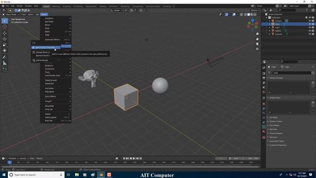Toggle X-Ray mode in viewport header
Image resolution: width=316 pixels, height=178 pixels.
click(x=241, y=14)
